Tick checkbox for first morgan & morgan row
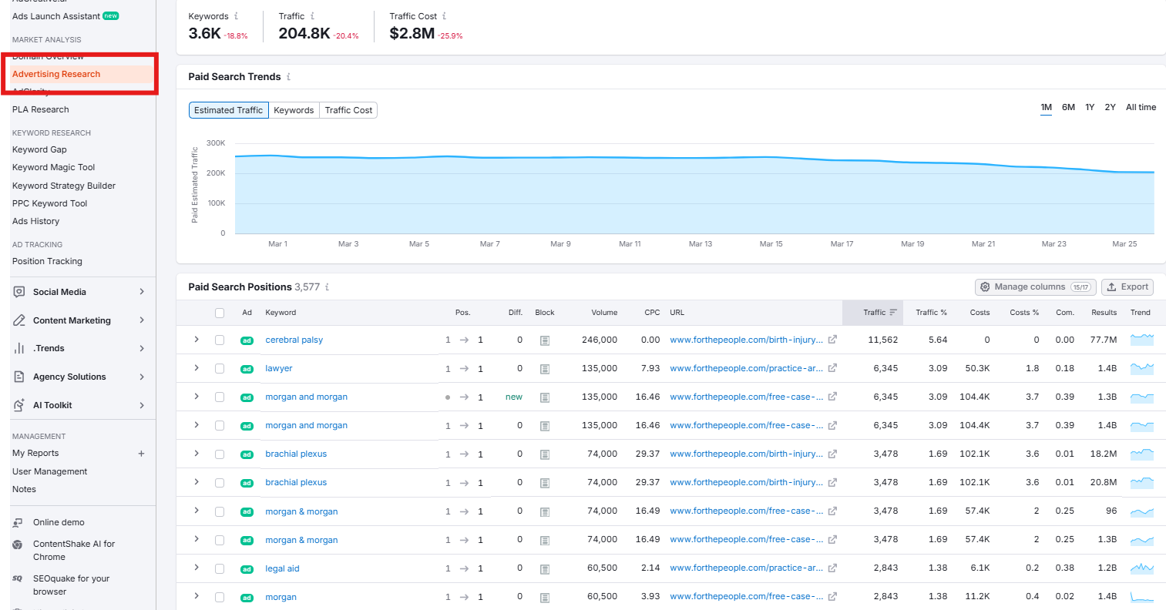This screenshot has width=1166, height=610. pyautogui.click(x=220, y=511)
